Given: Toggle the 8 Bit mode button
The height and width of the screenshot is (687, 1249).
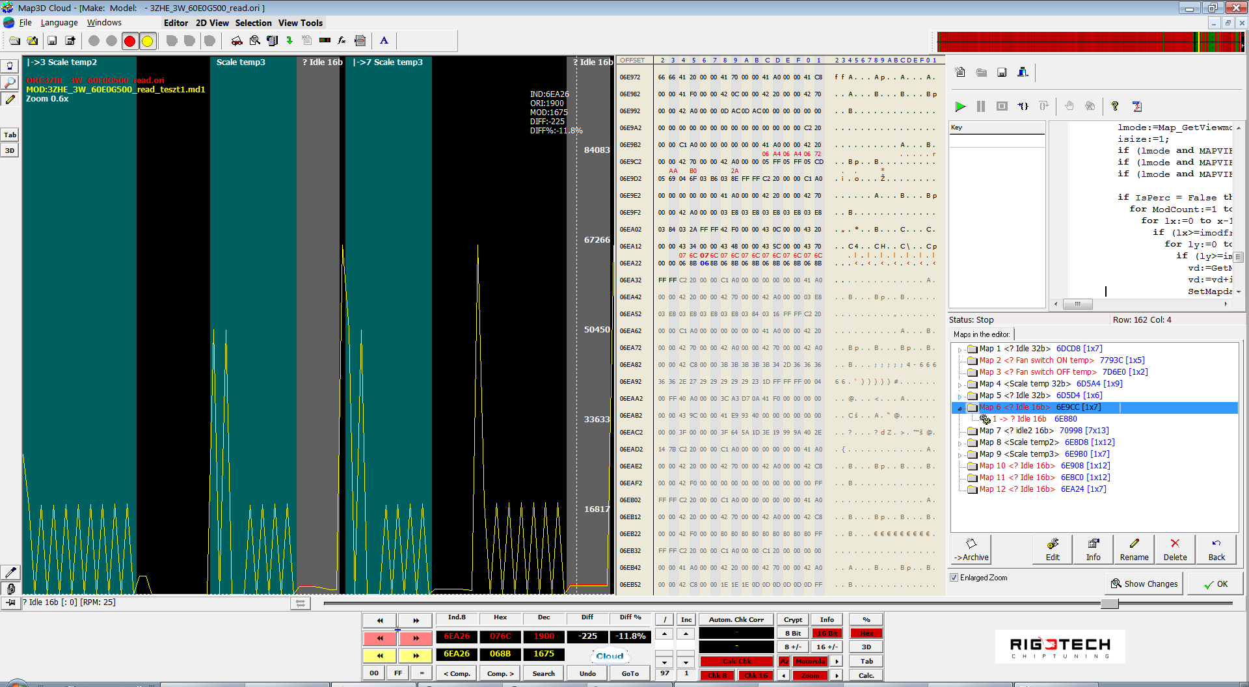Looking at the screenshot, I should pyautogui.click(x=792, y=633).
